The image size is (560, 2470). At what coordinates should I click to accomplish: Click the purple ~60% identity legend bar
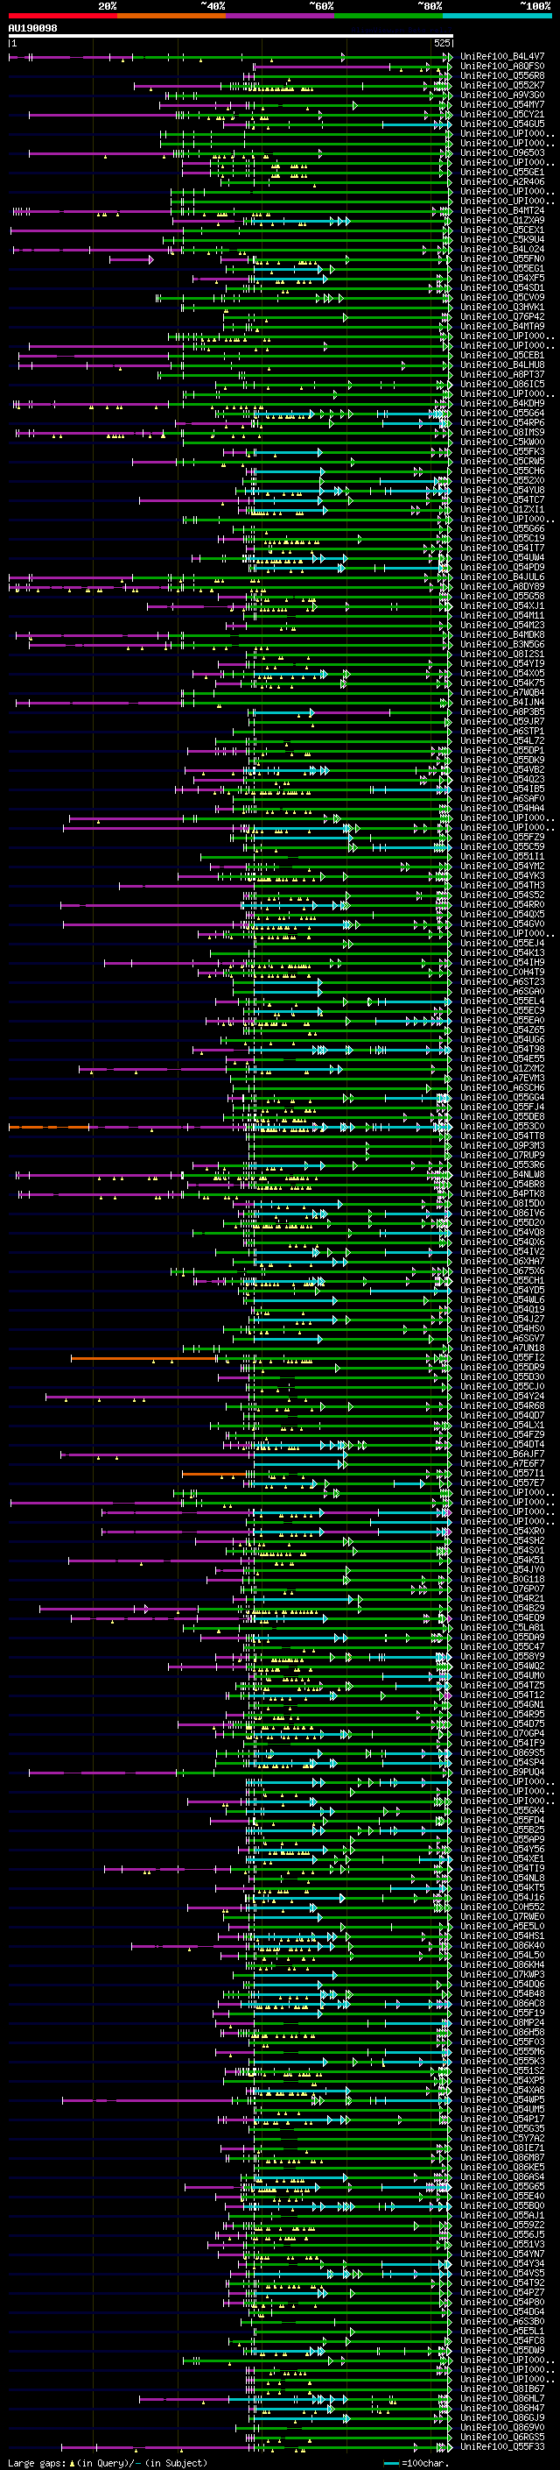click(279, 16)
